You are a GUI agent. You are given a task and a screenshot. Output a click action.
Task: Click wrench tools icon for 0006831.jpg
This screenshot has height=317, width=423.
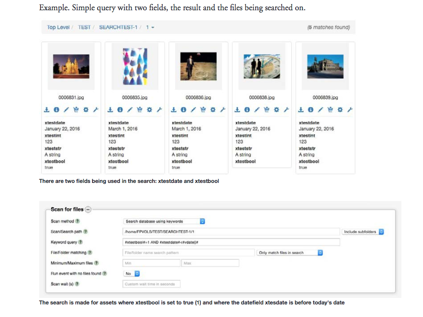pos(95,109)
